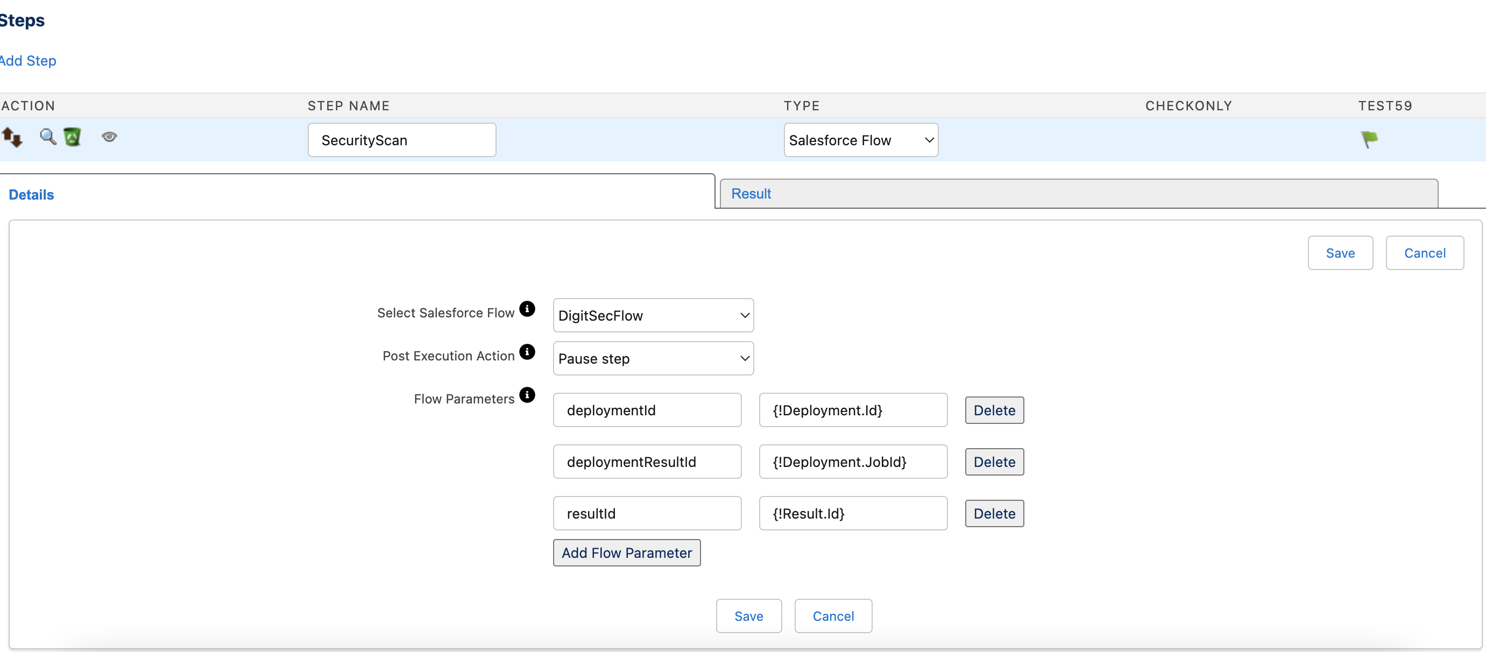
Task: Click the green flag under TEST59
Action: (x=1369, y=139)
